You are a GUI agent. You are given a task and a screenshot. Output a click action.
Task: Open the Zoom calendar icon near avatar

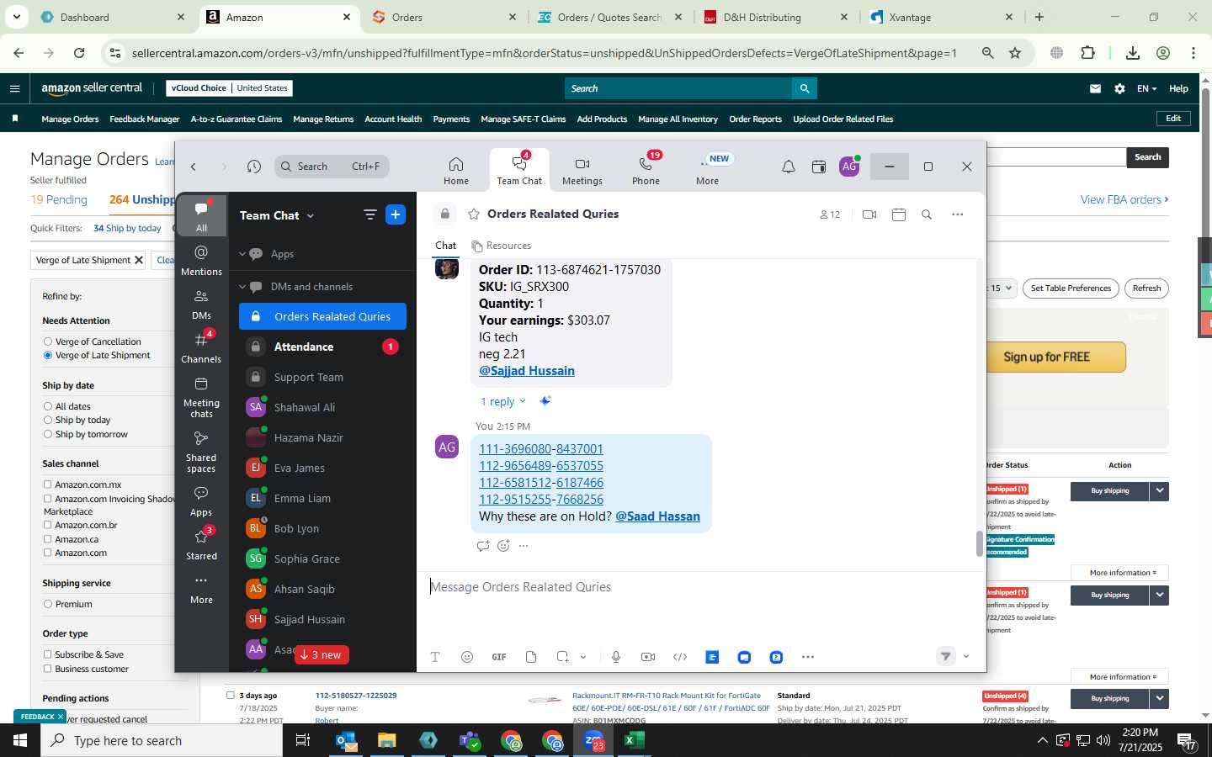818,167
